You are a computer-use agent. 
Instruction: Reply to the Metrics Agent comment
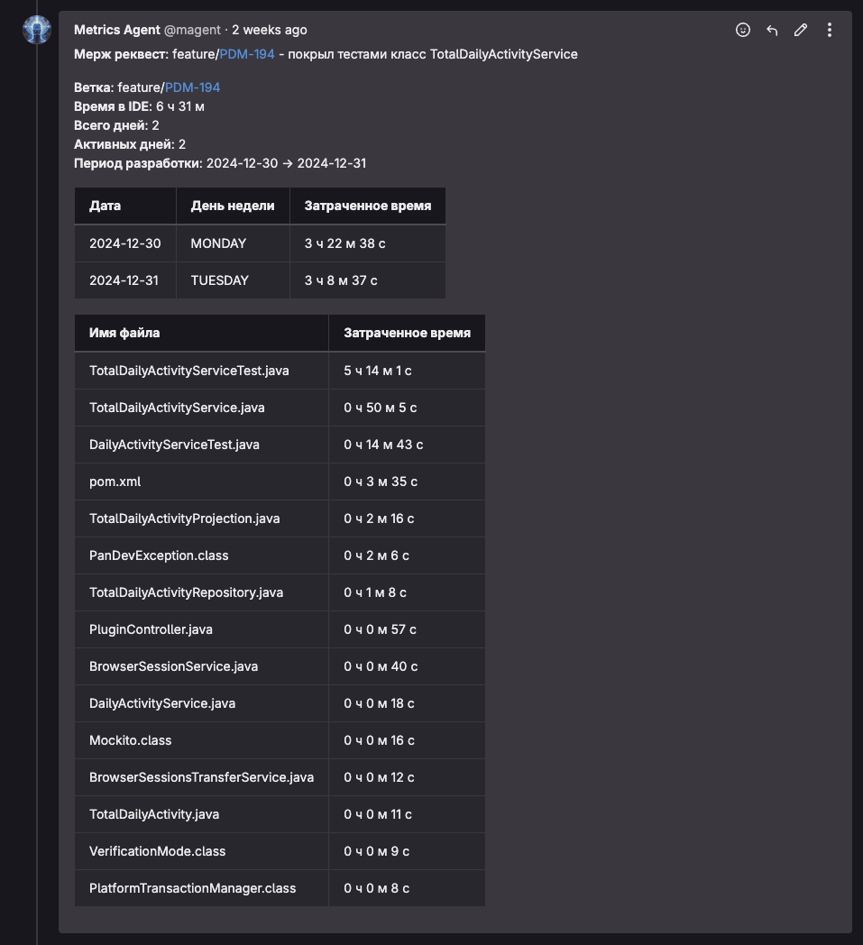click(x=771, y=30)
